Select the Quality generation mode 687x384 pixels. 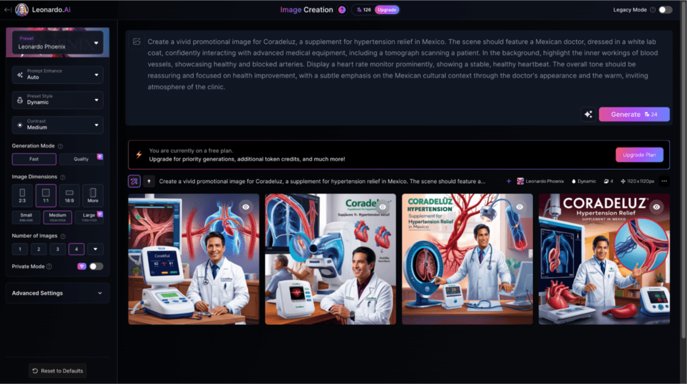point(81,159)
